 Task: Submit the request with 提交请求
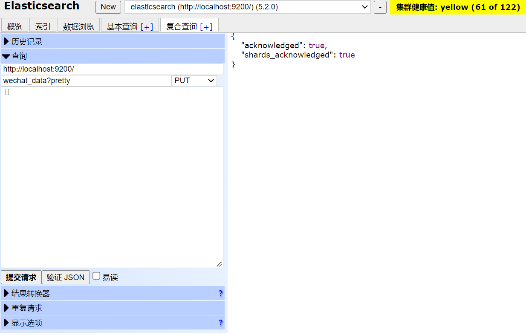click(x=21, y=277)
